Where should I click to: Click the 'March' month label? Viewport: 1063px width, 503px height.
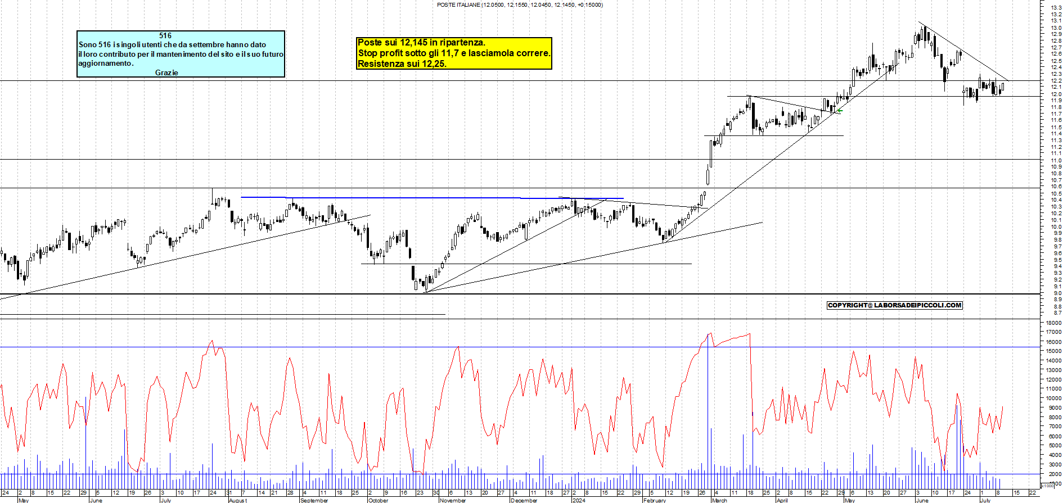click(x=719, y=500)
